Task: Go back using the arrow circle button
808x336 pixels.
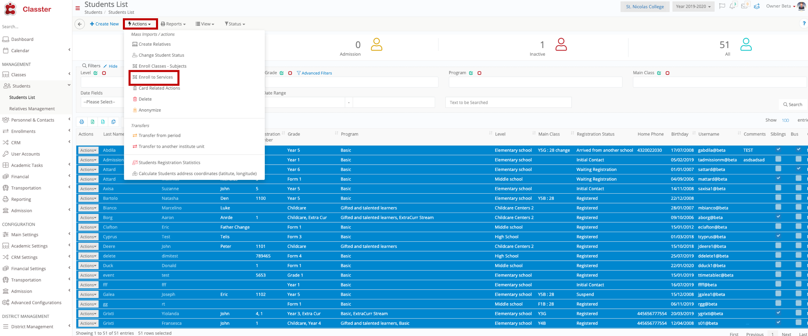Action: [x=80, y=24]
